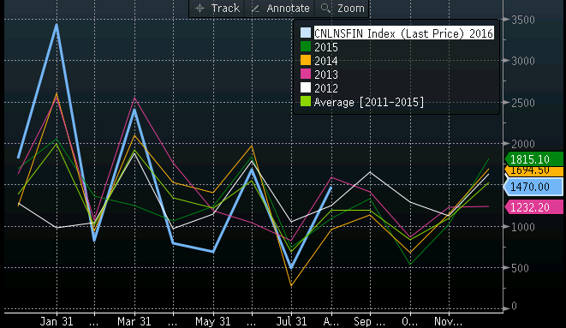The width and height of the screenshot is (566, 328).
Task: Click the blue 1470.00 price tag
Action: point(533,187)
